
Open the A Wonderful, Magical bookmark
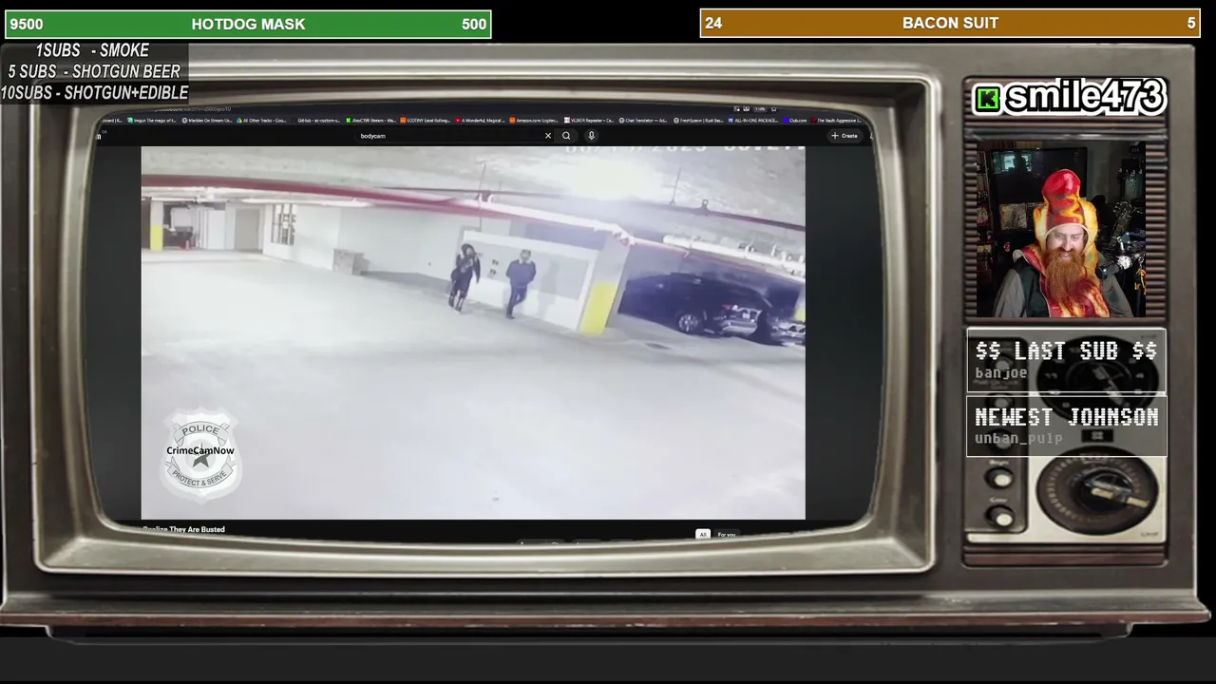click(480, 121)
